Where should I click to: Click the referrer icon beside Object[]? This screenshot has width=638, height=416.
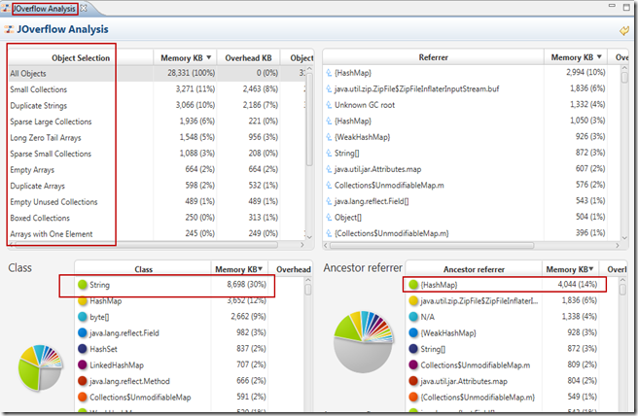(x=329, y=217)
